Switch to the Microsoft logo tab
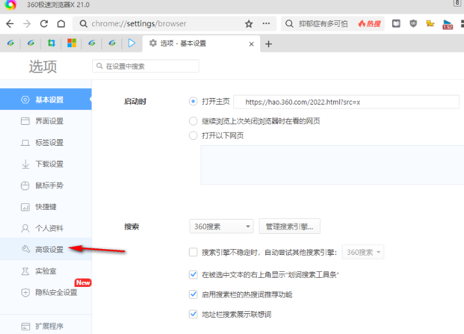The height and width of the screenshot is (334, 464). tap(72, 43)
